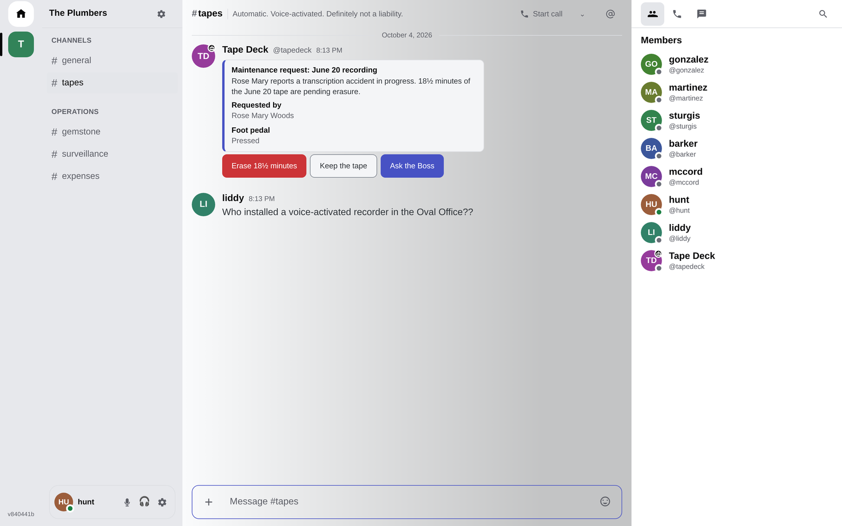The width and height of the screenshot is (842, 526).
Task: Open the surveillance channel
Action: (112, 154)
